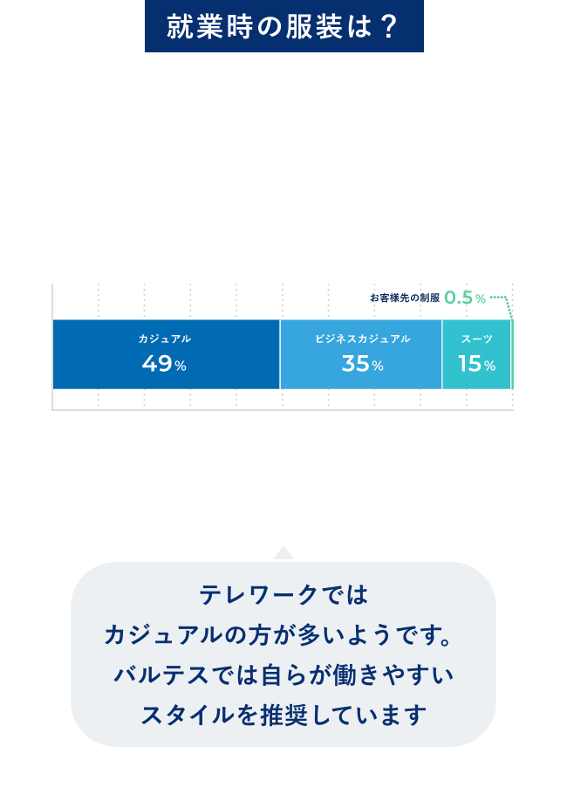Screen dimensions: 567x808
Task: Click the スーツ label above 15%
Action: click(476, 339)
